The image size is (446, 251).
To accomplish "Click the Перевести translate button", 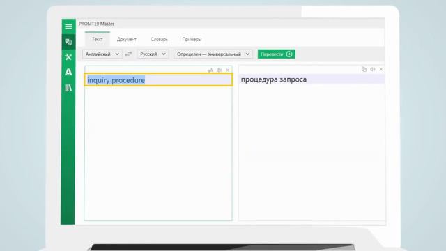I will pyautogui.click(x=277, y=54).
